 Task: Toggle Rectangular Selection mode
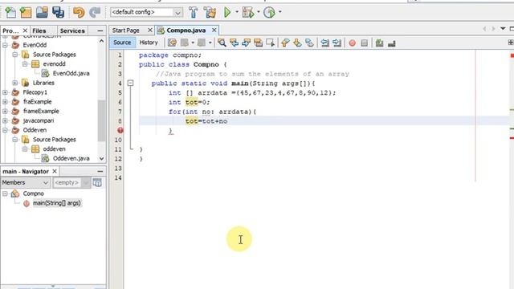[270, 43]
